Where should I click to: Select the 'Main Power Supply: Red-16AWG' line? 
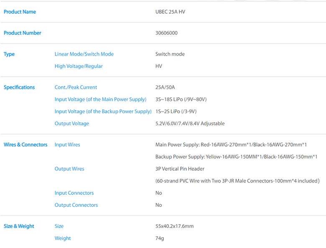(231, 145)
